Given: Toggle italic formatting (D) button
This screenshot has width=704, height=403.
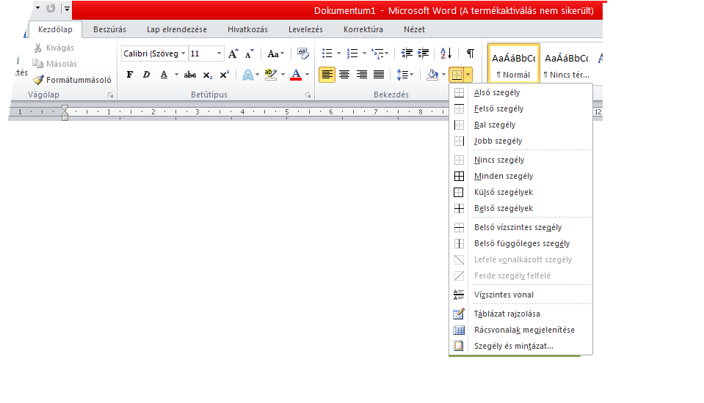Looking at the screenshot, I should point(146,75).
